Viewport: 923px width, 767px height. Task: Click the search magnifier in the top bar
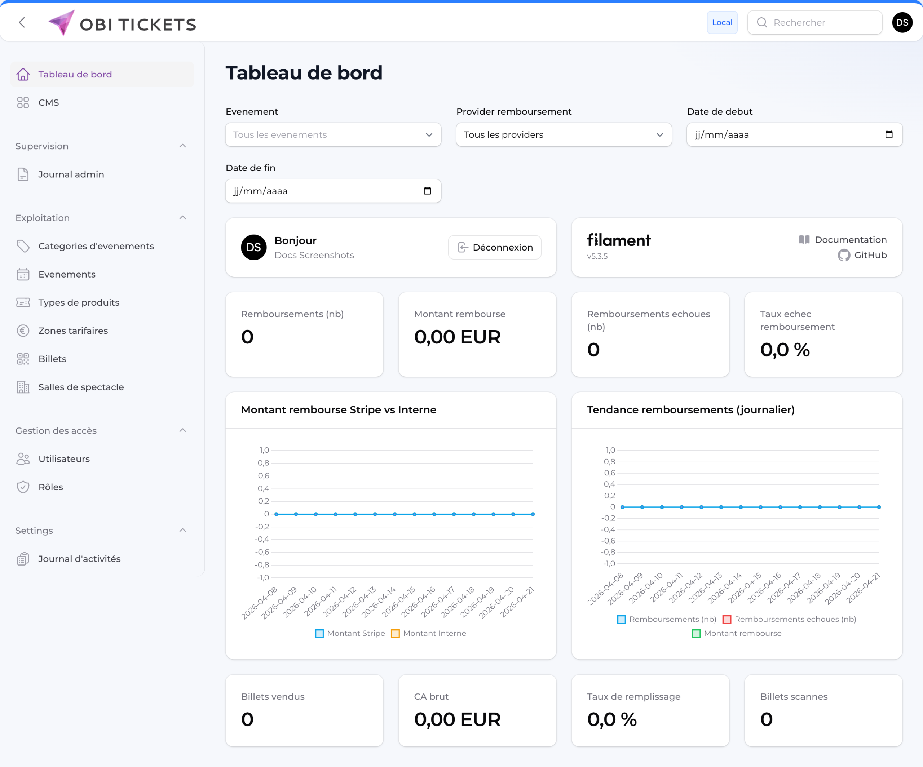point(763,22)
